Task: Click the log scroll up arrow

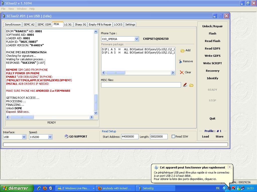Action: [x=96, y=31]
